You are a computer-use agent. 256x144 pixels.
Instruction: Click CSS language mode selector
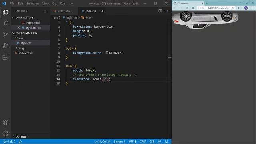tap(152, 142)
